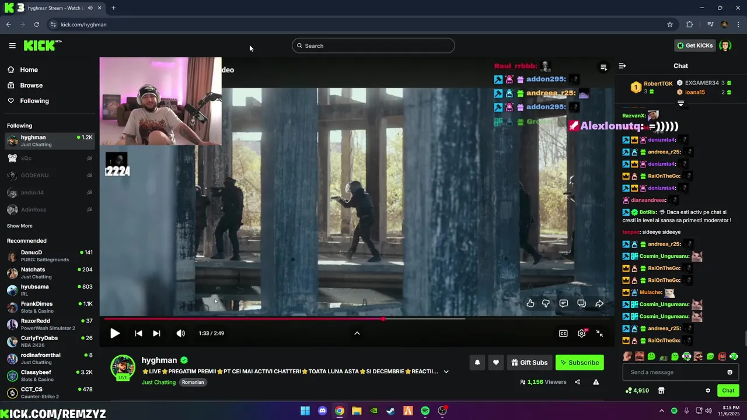This screenshot has height=420, width=747.
Task: Open video settings gear
Action: [582, 333]
